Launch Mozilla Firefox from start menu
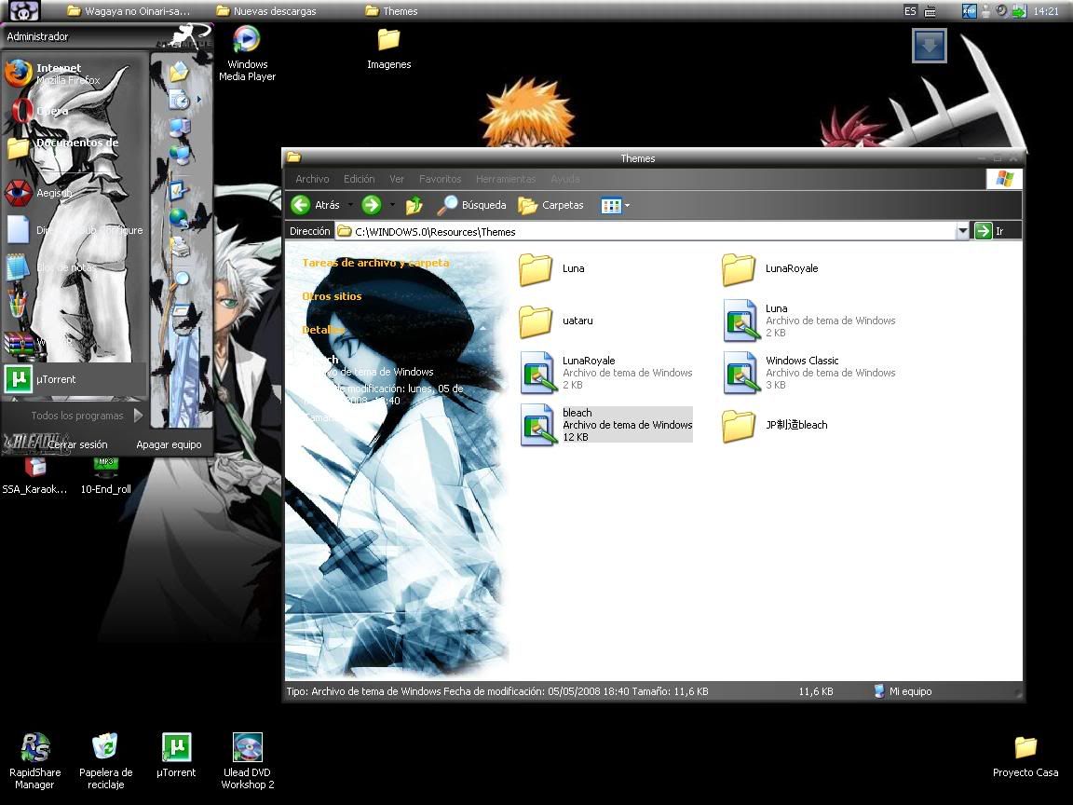 click(74, 74)
